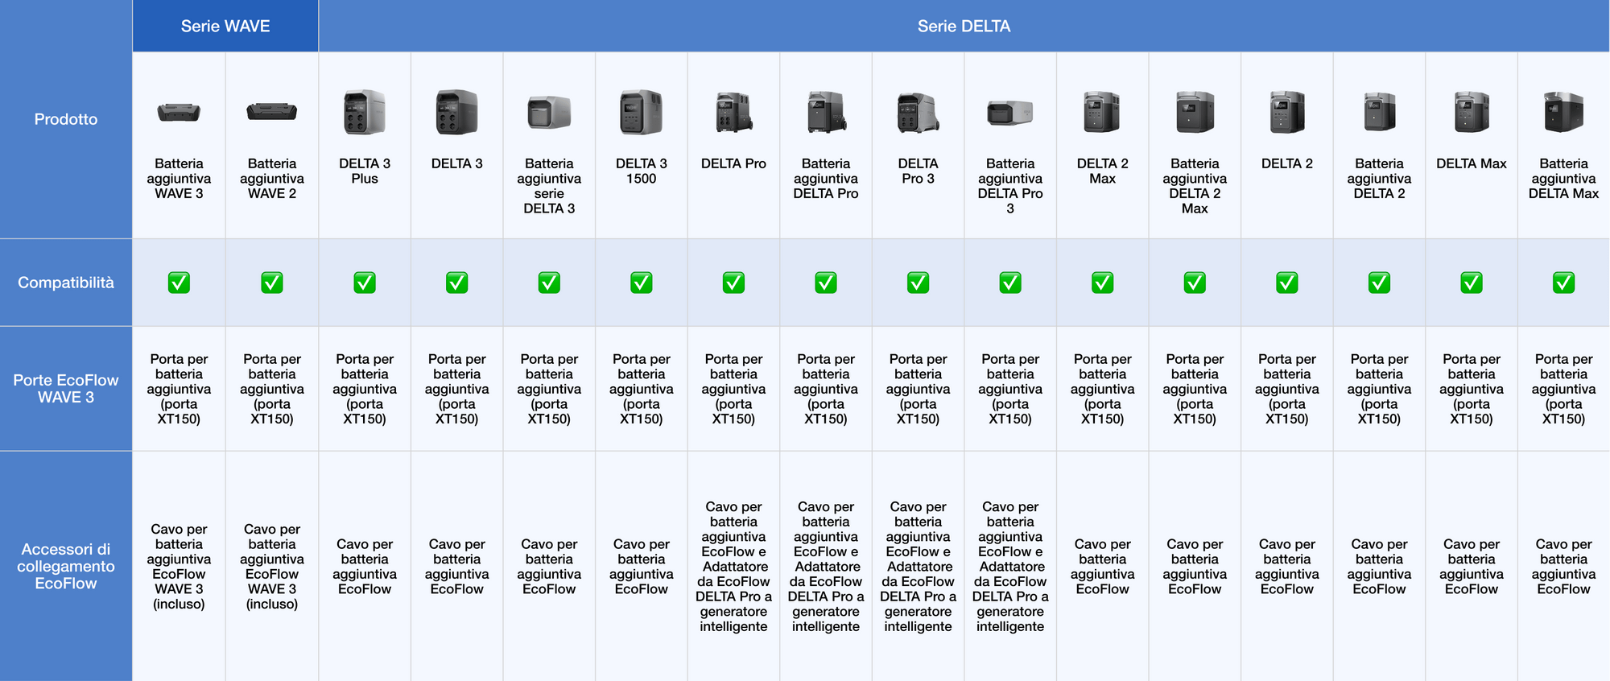Screen dimensions: 1610x681
Task: Click the DELTA Max product image
Action: click(x=1471, y=113)
